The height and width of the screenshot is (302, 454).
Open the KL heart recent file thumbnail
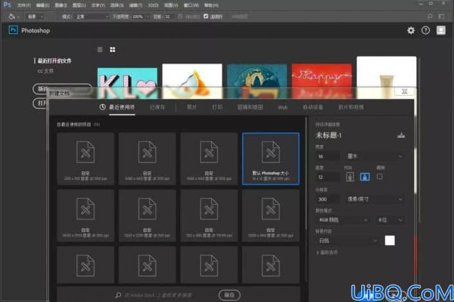coord(128,84)
